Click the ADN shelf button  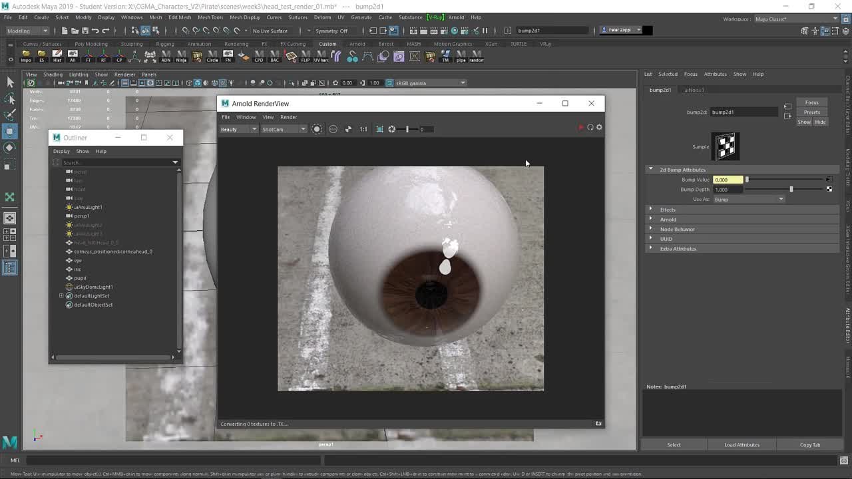click(166, 57)
